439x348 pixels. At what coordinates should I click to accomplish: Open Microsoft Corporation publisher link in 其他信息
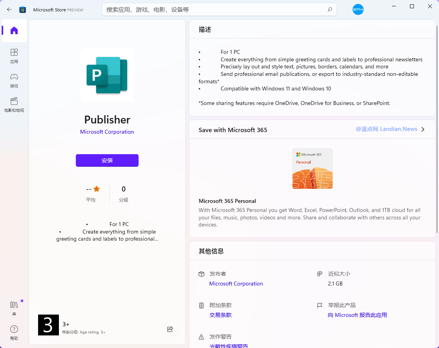pyautogui.click(x=236, y=284)
